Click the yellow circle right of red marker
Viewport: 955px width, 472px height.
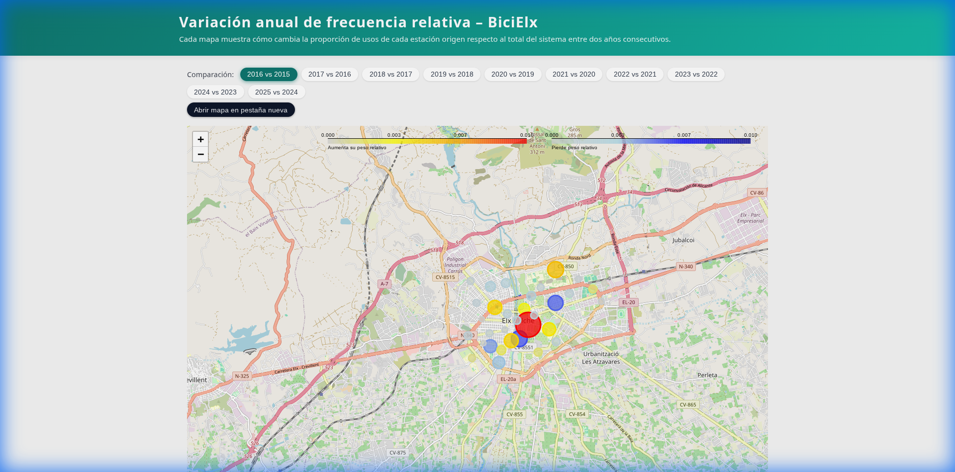coord(549,329)
